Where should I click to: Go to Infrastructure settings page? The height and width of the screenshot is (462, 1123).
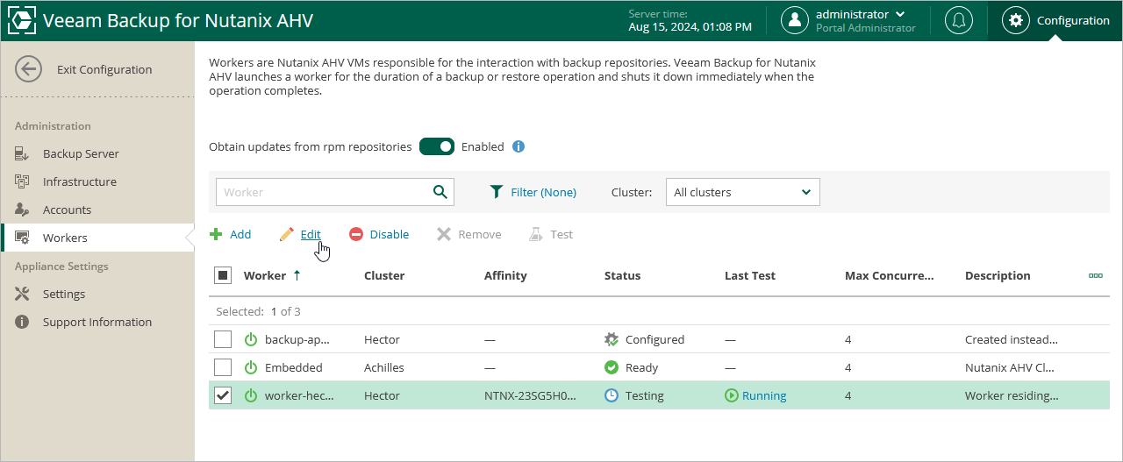pyautogui.click(x=79, y=181)
